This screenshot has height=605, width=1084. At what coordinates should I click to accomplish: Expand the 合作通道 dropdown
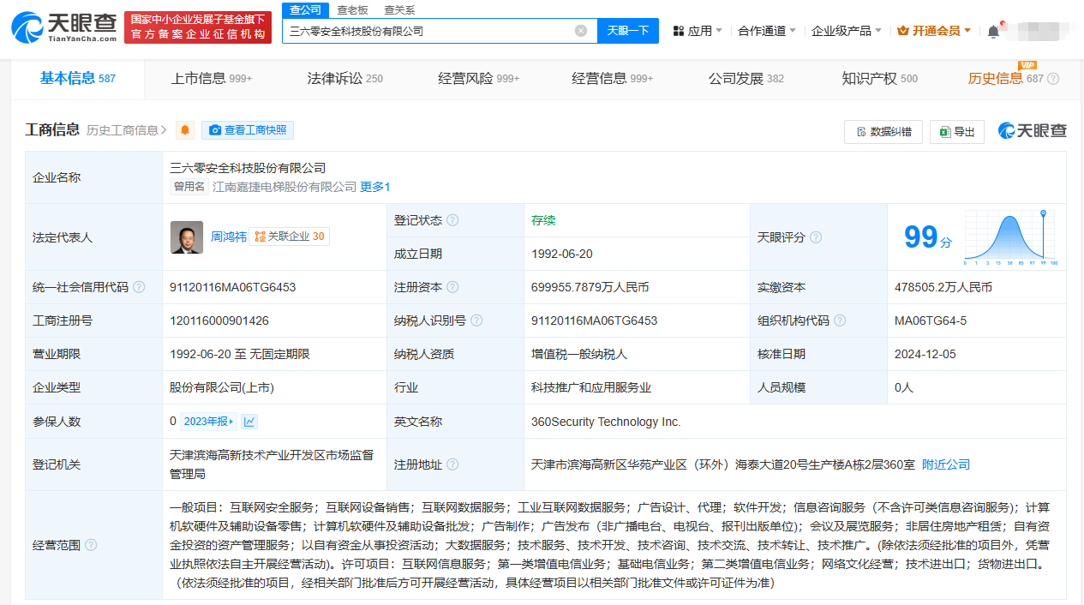point(767,31)
